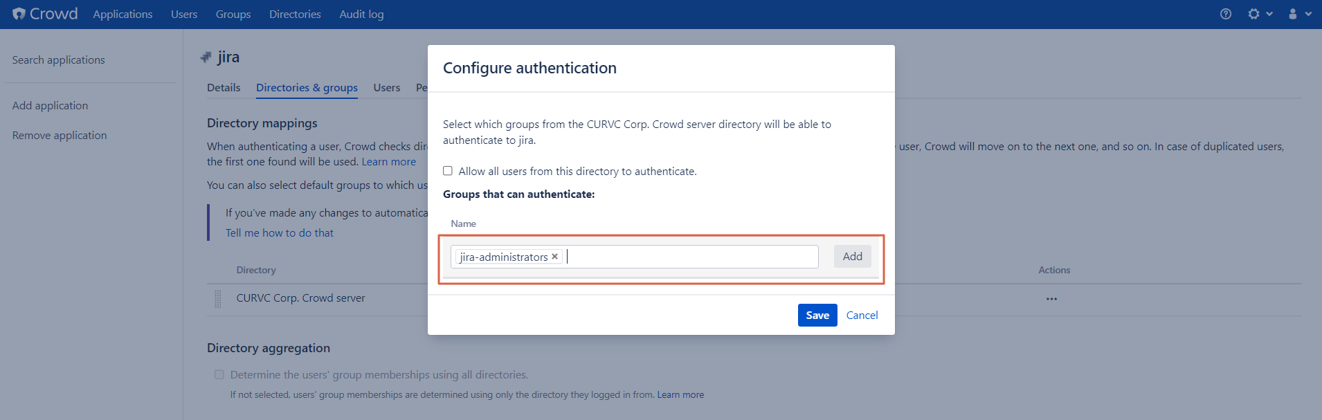Viewport: 1322px width, 420px height.
Task: Click the Groups that can authenticate label
Action: tap(519, 194)
